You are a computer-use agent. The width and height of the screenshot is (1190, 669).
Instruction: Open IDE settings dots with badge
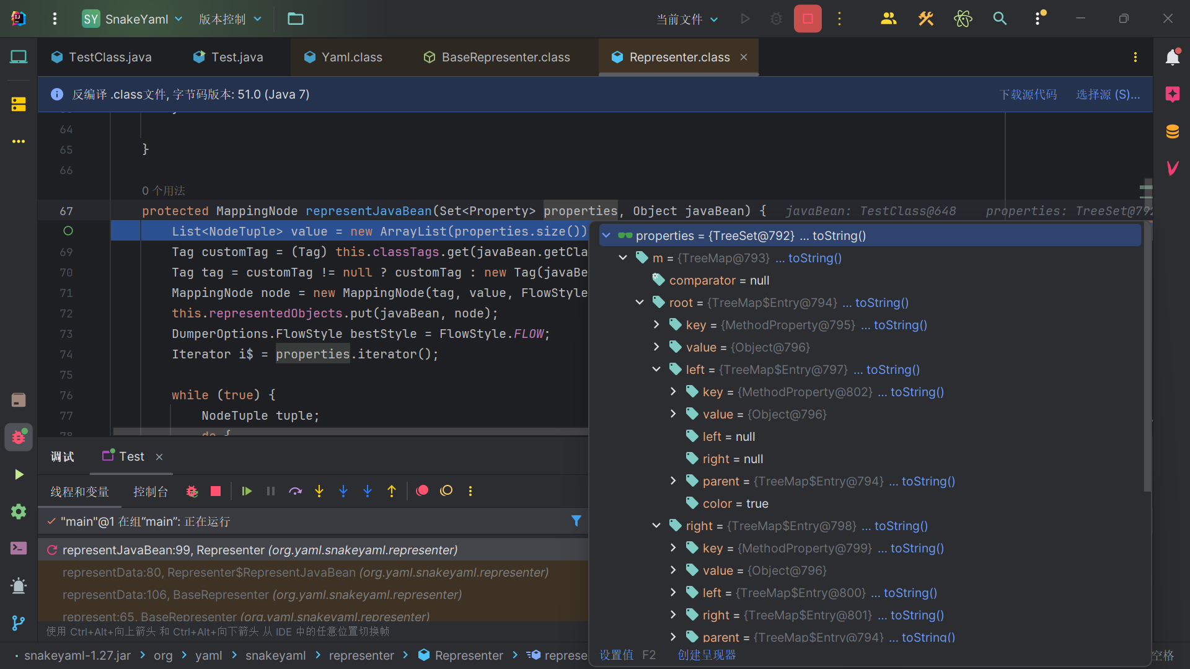click(1039, 19)
